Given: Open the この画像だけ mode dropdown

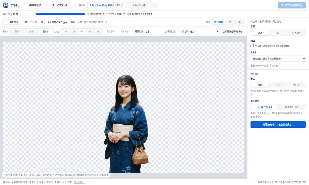Looking at the screenshot, I should (x=198, y=32).
